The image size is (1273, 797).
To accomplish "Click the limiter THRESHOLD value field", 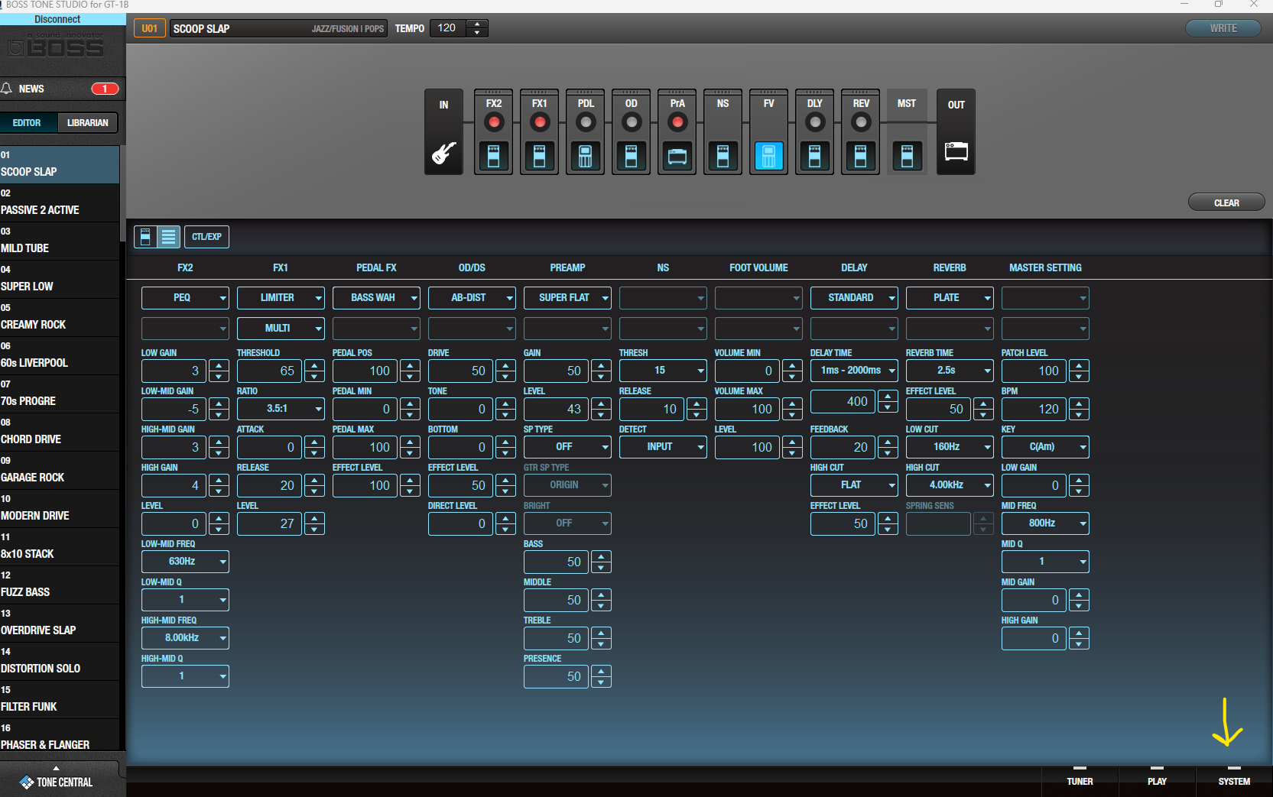I will click(269, 371).
